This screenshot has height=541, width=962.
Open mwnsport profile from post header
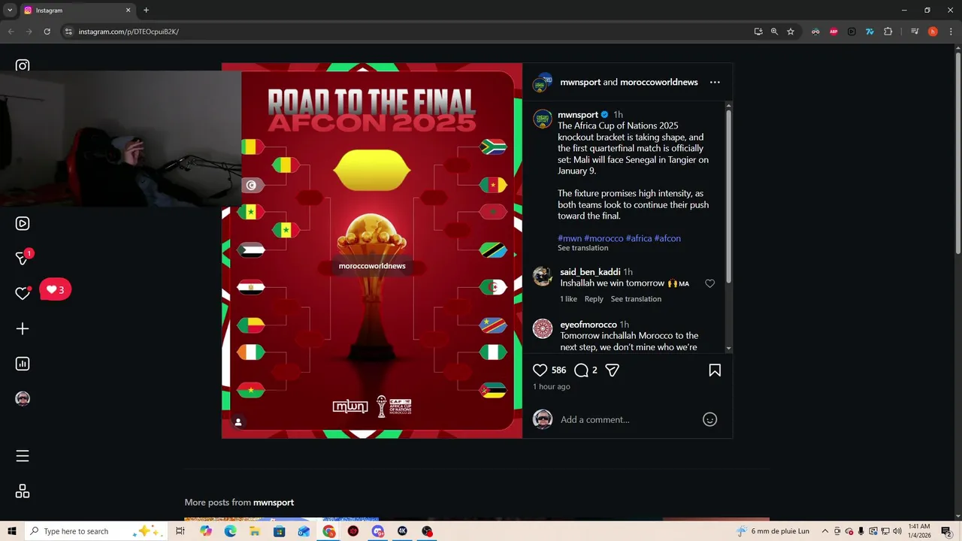(x=580, y=82)
